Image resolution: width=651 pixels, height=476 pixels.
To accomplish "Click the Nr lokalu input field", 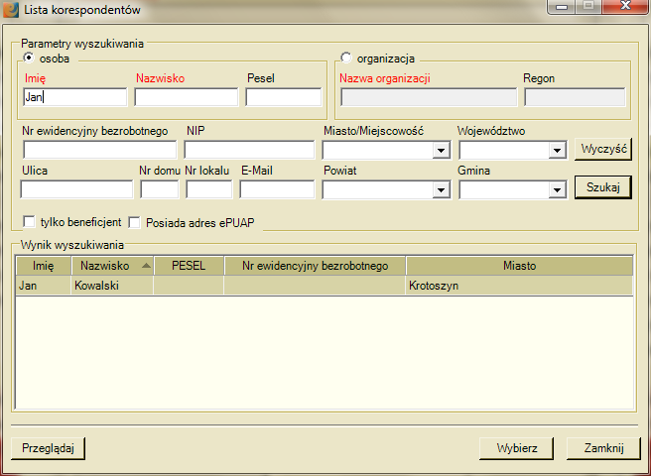I will pyautogui.click(x=208, y=189).
